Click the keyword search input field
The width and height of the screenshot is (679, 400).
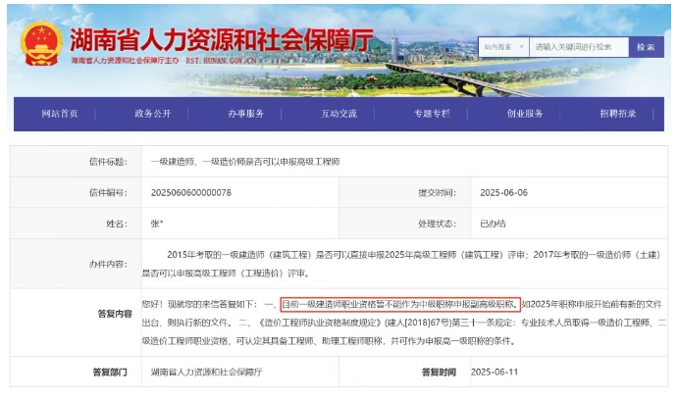(577, 46)
